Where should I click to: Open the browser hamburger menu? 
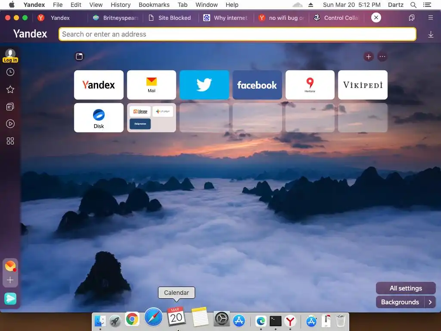431,18
